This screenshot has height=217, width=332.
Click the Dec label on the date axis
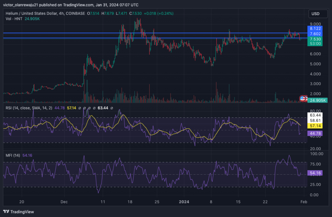click(x=64, y=202)
